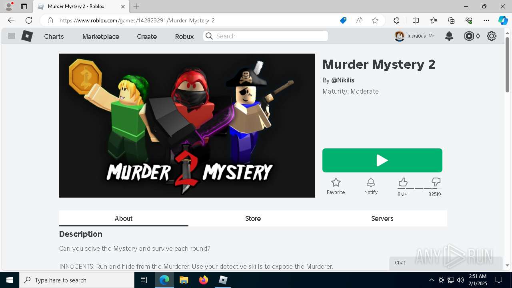Open Browser essentials heart icon
This screenshot has height=288, width=512.
469,20
